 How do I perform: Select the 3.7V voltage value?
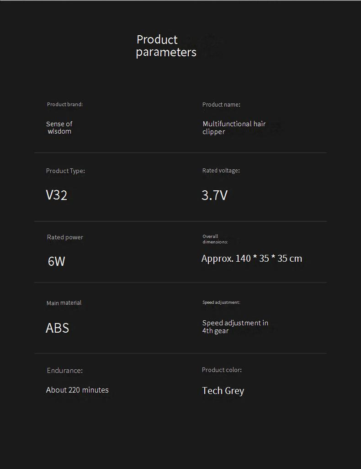[215, 195]
